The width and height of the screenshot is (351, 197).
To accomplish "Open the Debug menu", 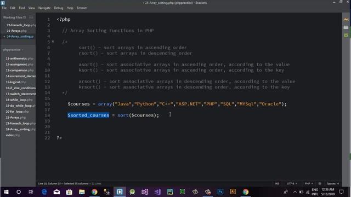I will [59, 8].
